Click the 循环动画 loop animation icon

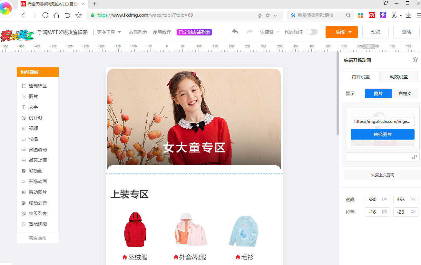(24, 160)
